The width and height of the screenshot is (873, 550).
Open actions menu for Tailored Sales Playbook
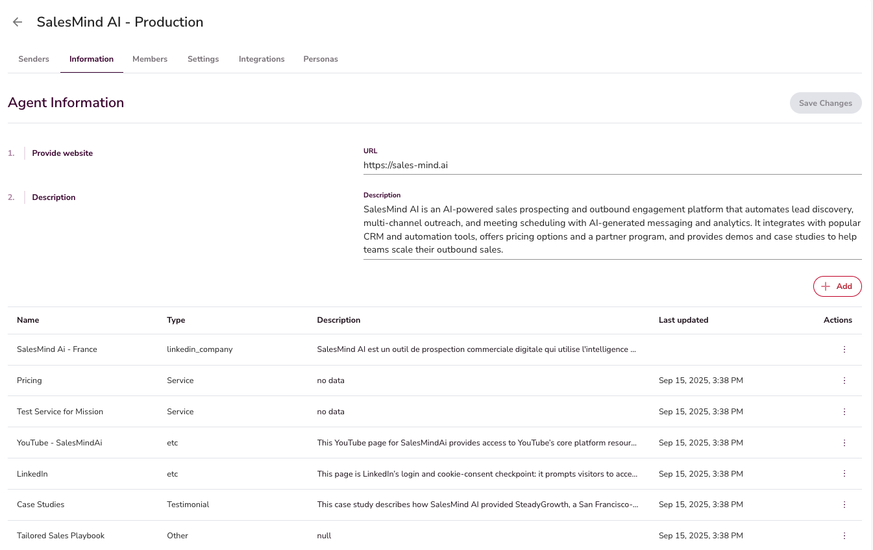click(844, 536)
